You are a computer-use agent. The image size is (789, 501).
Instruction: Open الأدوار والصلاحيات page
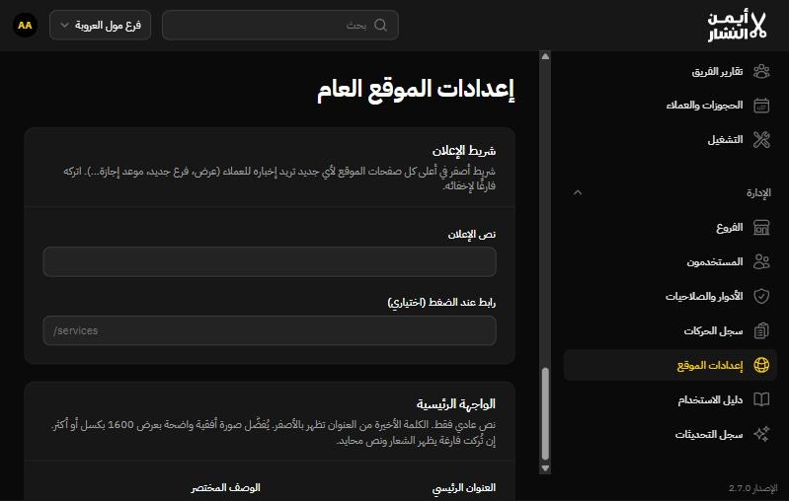click(x=671, y=297)
